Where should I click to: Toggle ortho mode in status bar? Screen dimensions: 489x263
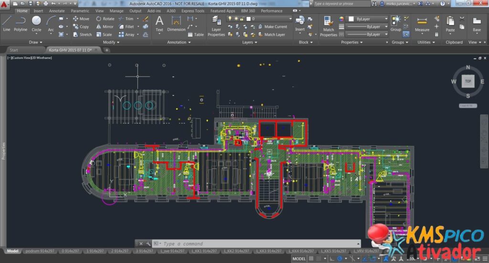332,259
